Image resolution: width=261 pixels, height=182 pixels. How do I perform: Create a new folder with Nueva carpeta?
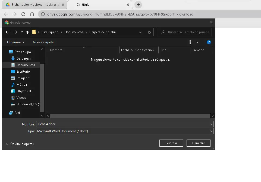pyautogui.click(x=43, y=42)
